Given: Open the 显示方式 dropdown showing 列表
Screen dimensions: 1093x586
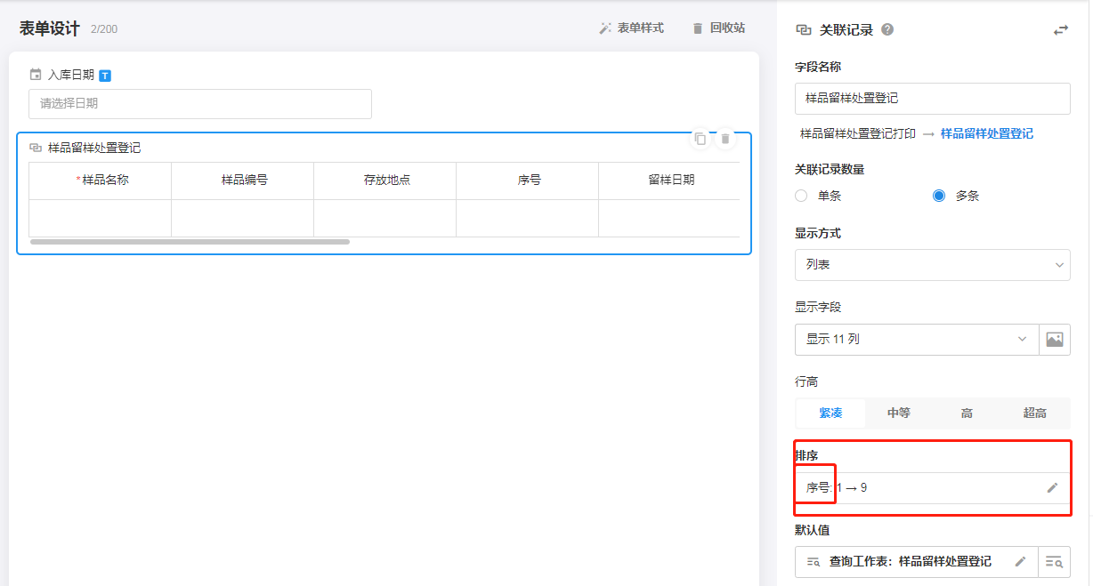Looking at the screenshot, I should (x=932, y=265).
